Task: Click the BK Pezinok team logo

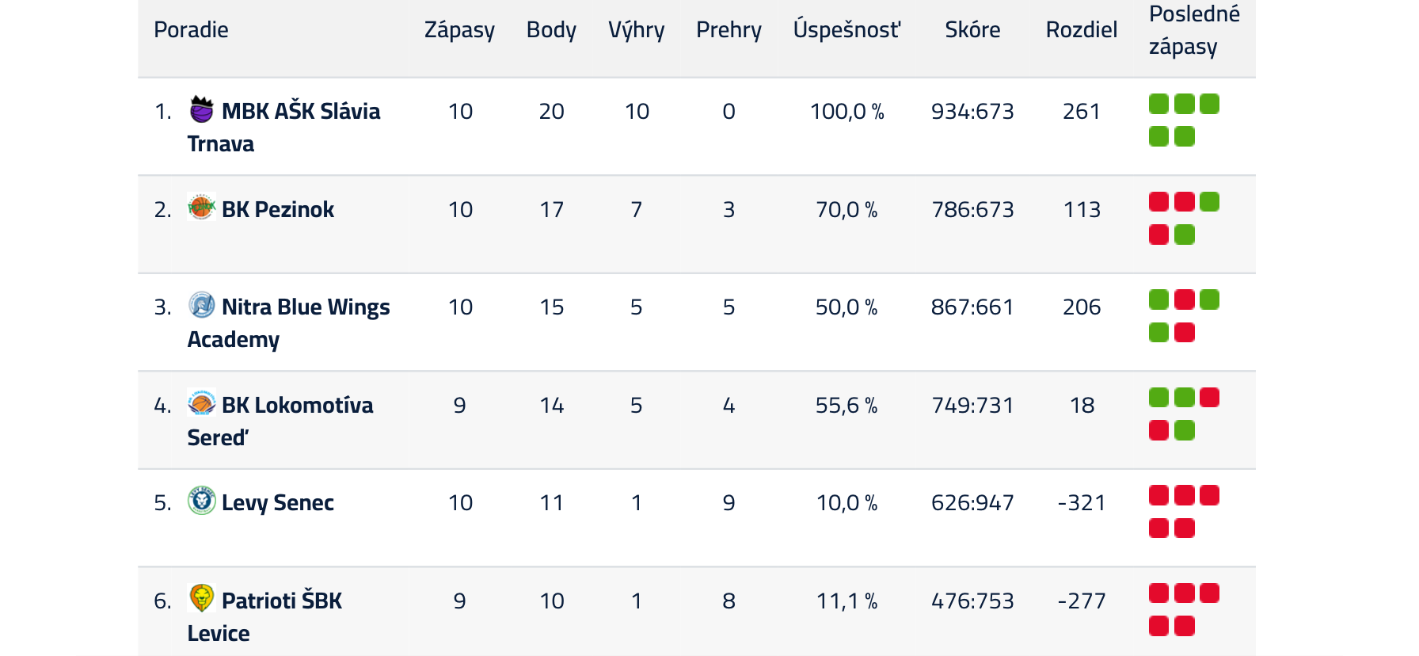Action: [x=202, y=208]
